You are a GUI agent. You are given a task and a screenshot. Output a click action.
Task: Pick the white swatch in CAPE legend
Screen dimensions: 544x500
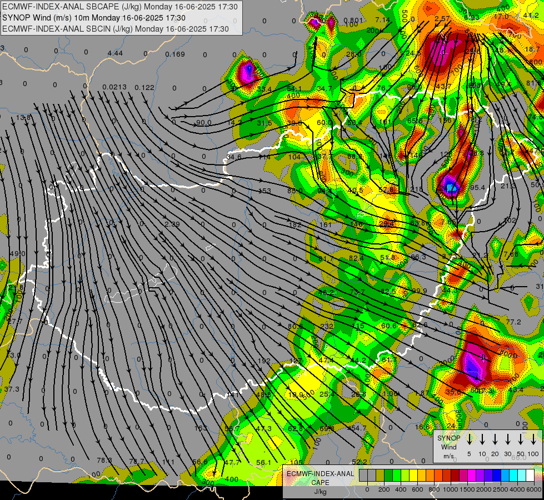tap(531, 476)
